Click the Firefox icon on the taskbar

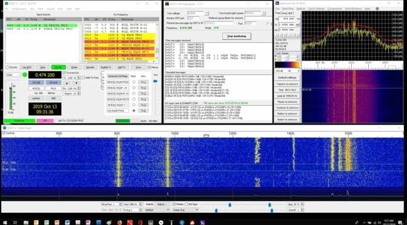[x=119, y=223]
